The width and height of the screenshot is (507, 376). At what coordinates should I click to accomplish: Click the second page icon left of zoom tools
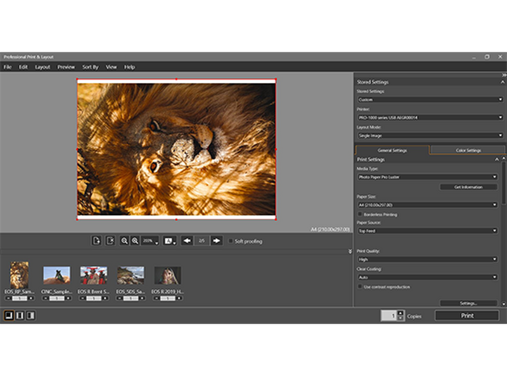[110, 241]
